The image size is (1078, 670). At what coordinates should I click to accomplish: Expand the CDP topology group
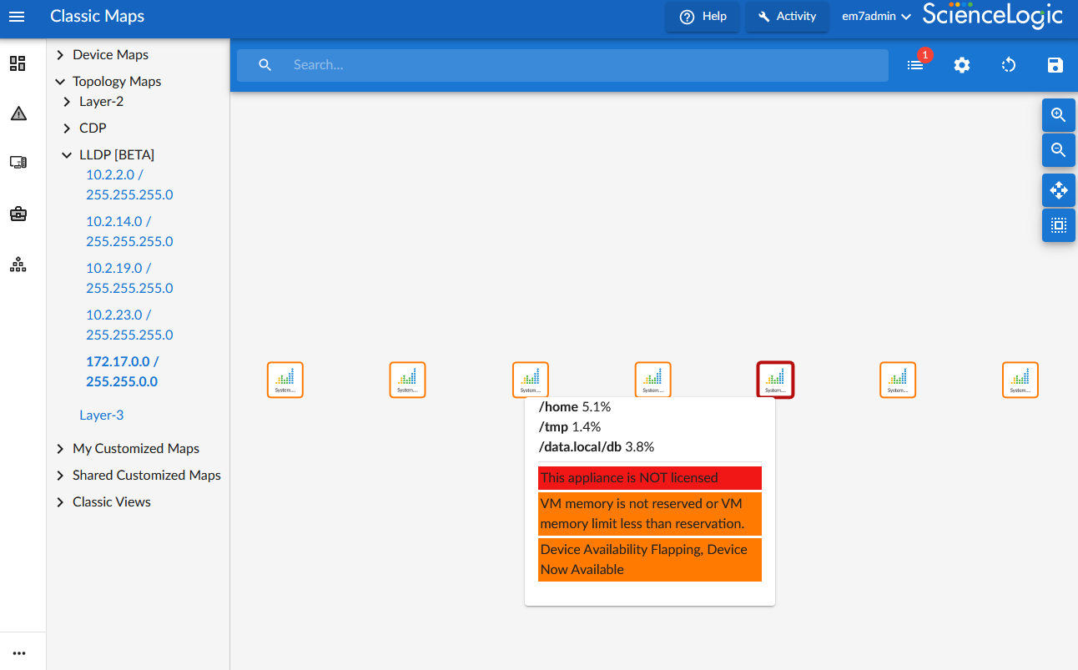click(x=67, y=128)
